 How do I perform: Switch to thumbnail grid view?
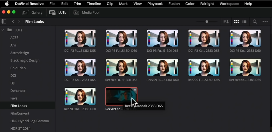[x=236, y=22]
